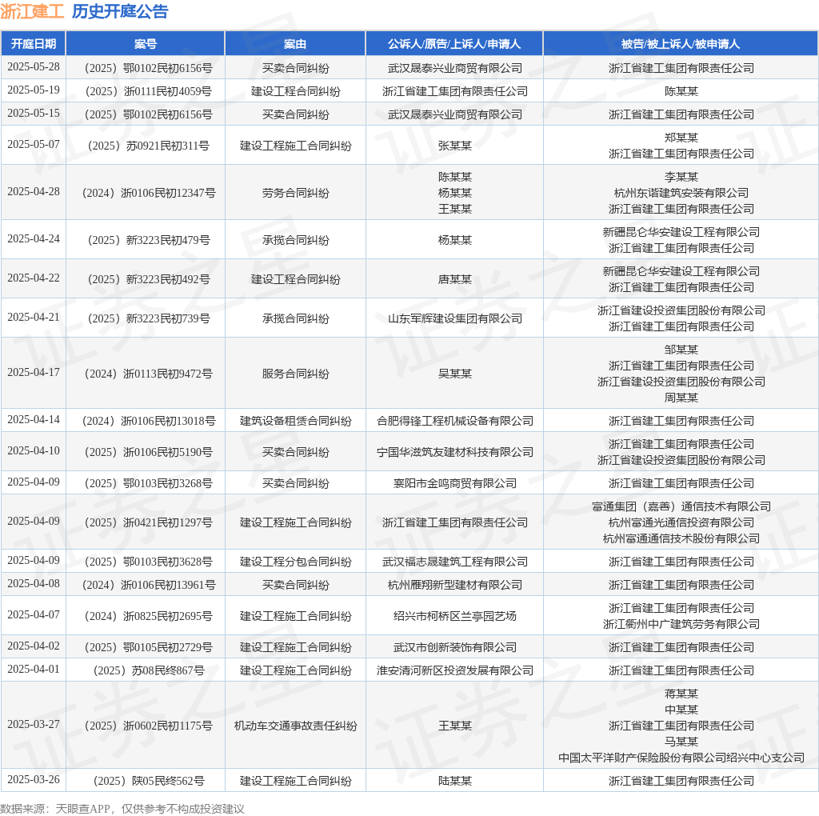Click case number (2024)浙0106民初13018号
Image resolution: width=819 pixels, height=816 pixels.
tap(148, 421)
